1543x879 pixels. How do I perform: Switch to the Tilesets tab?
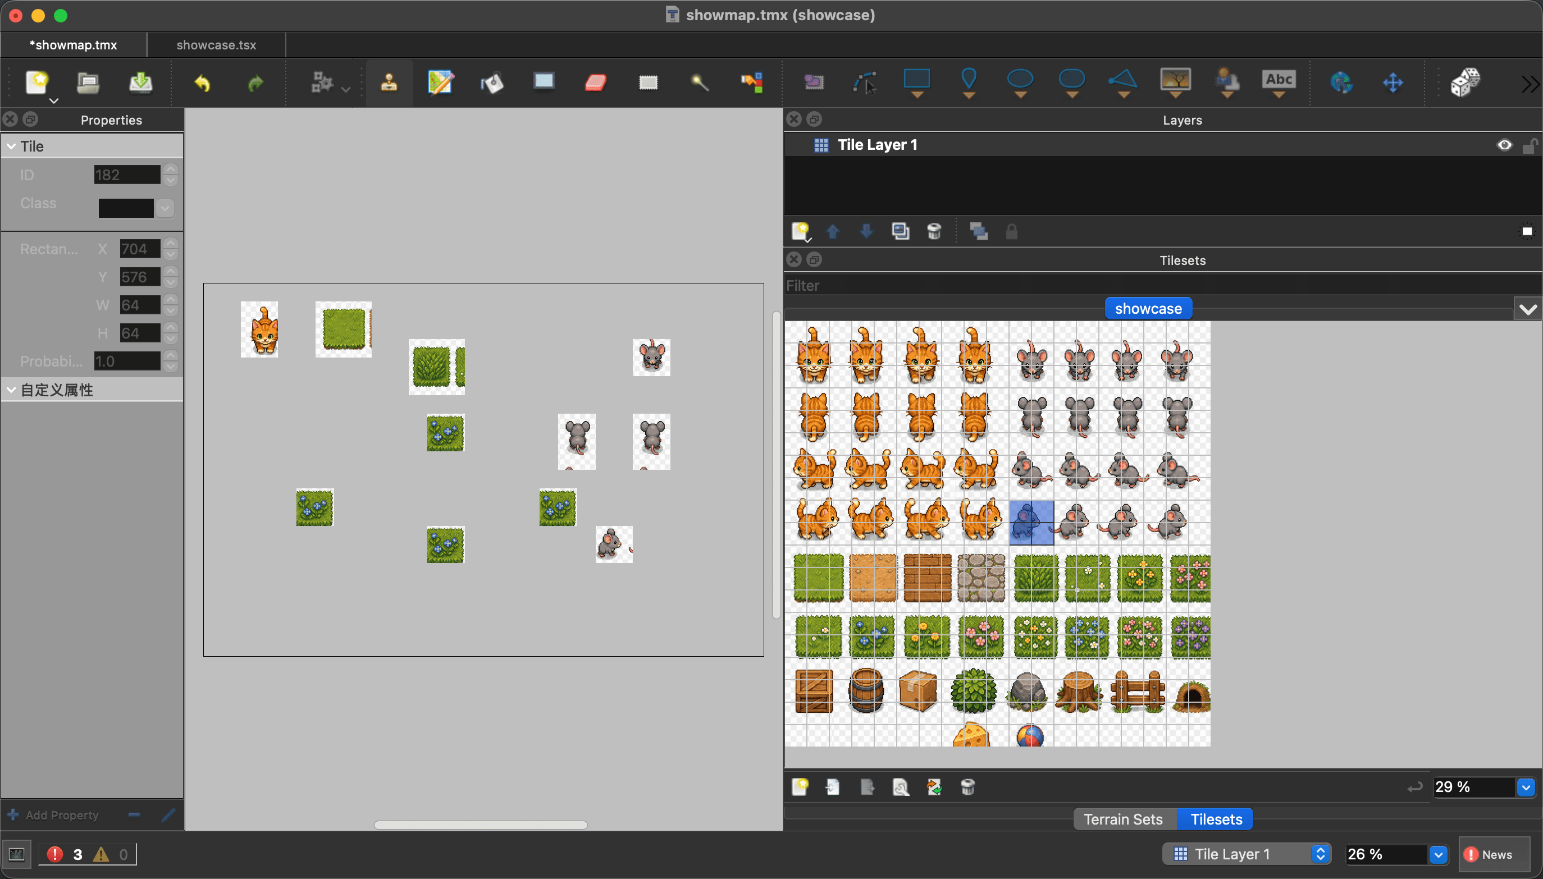[x=1216, y=820]
